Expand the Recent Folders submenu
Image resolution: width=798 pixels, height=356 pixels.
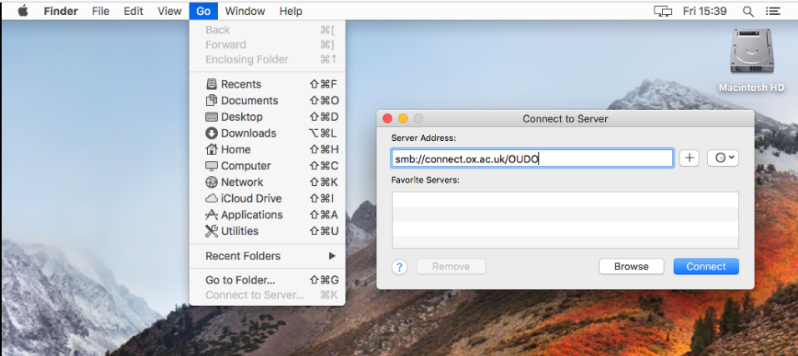(x=267, y=256)
